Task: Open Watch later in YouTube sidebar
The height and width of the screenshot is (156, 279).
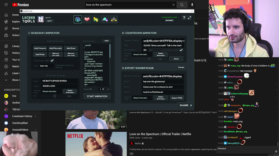Action: [x=12, y=66]
